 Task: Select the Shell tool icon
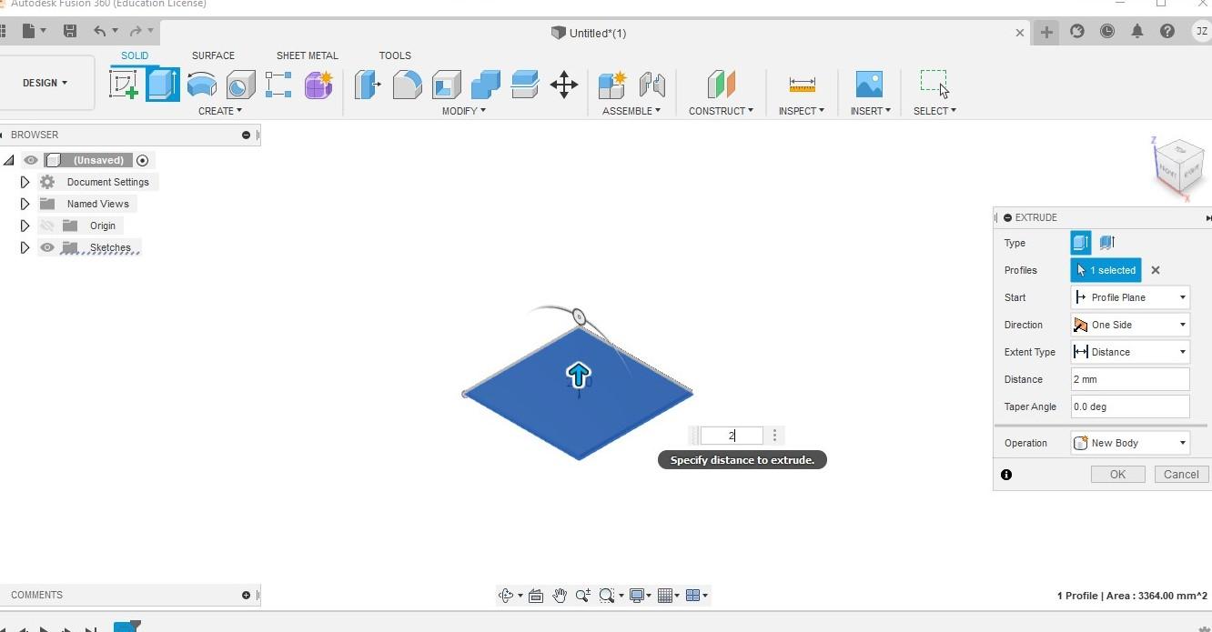pyautogui.click(x=446, y=85)
